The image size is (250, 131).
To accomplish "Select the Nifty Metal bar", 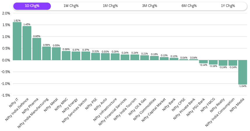I will click(56, 54).
